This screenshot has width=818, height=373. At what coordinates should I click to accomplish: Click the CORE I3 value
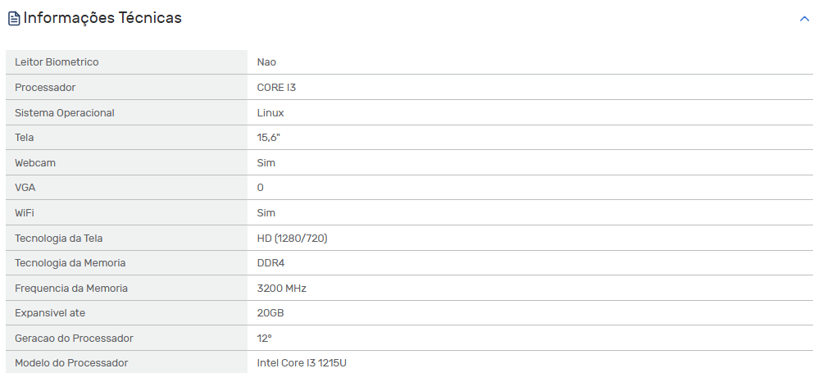(276, 87)
